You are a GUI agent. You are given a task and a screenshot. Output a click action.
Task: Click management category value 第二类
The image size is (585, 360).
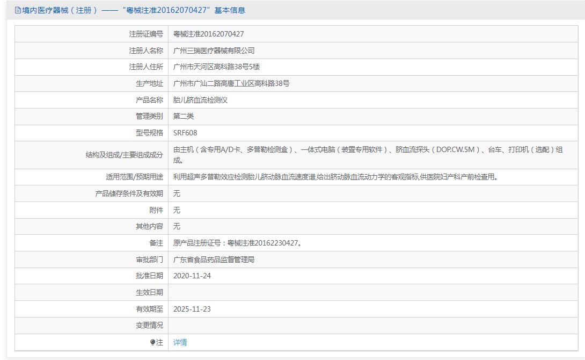pos(184,116)
